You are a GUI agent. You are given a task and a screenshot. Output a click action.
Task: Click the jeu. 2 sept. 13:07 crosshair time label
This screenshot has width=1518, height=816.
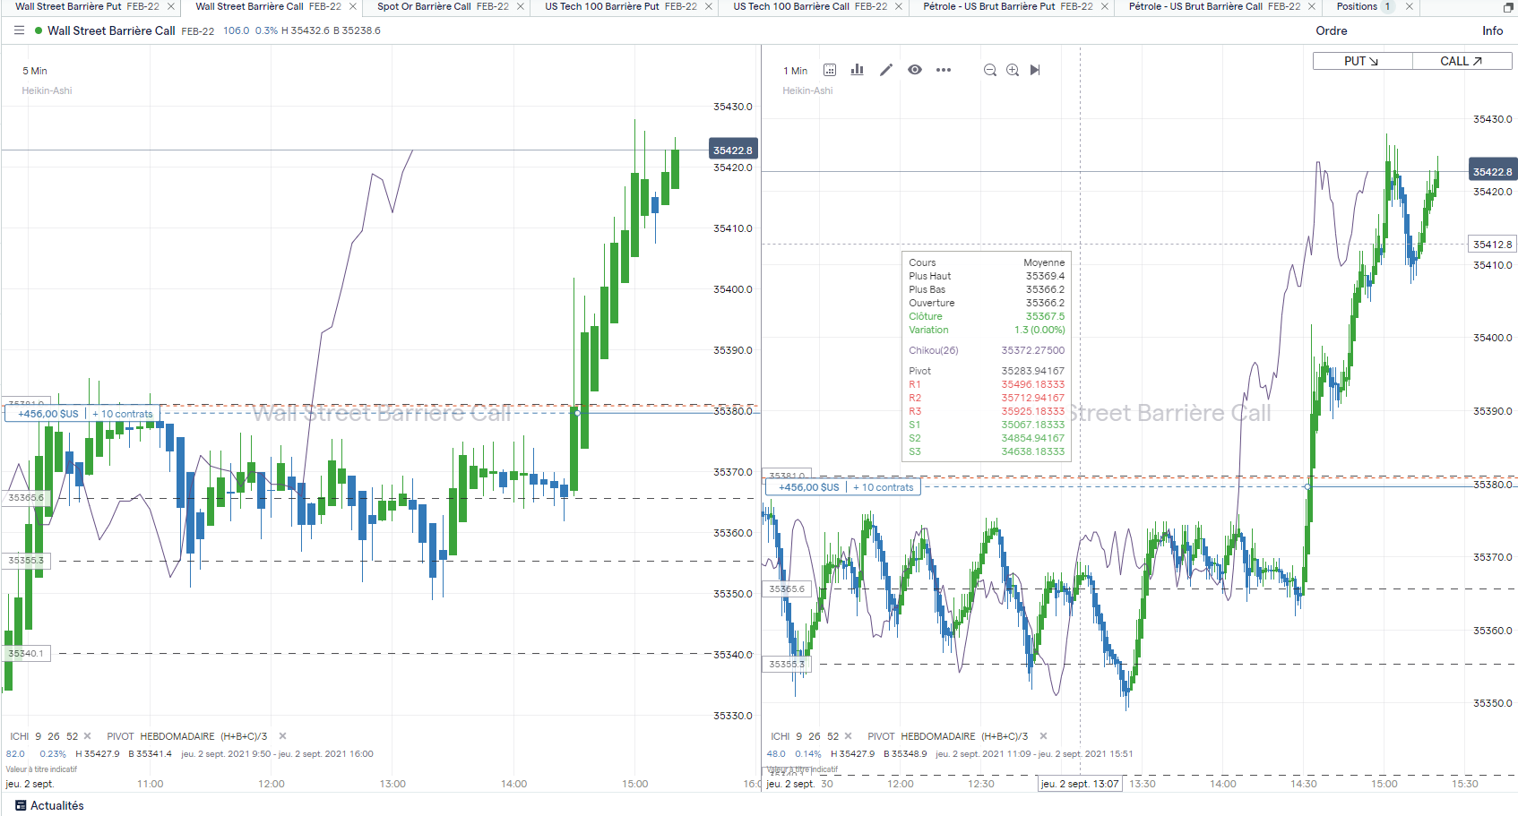(1080, 784)
